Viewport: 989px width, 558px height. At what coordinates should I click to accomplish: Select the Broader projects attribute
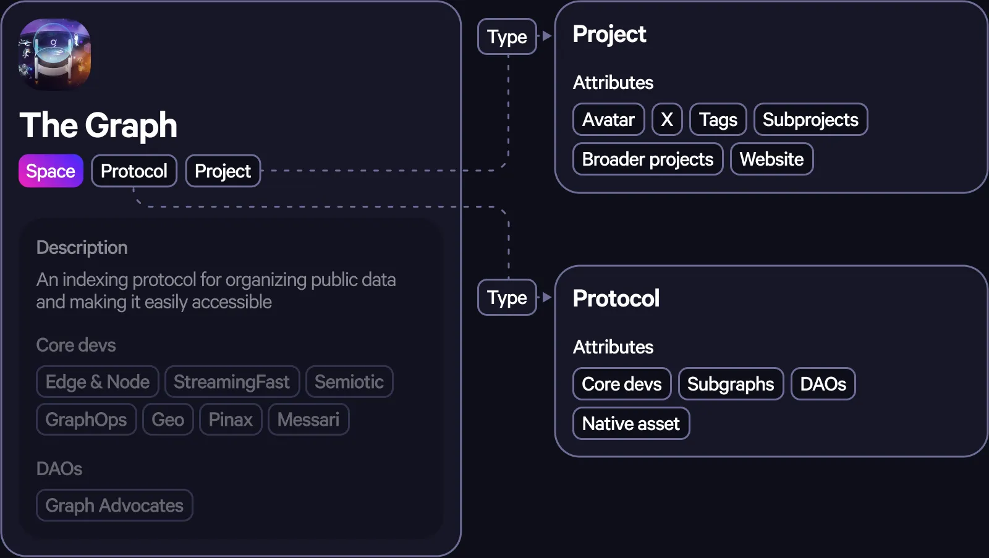pos(648,159)
